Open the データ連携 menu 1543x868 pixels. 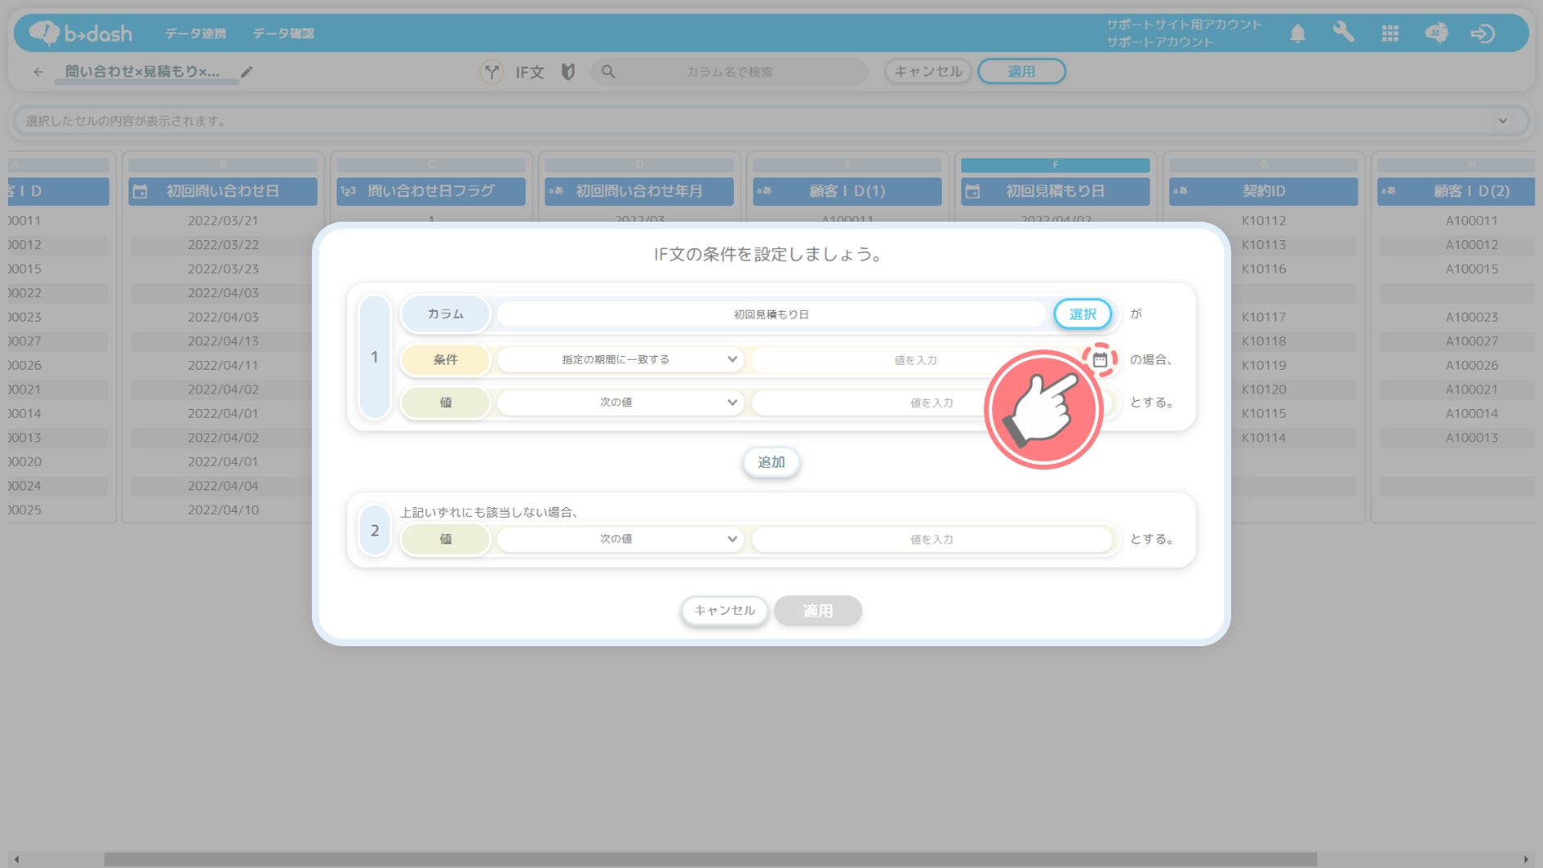[196, 33]
